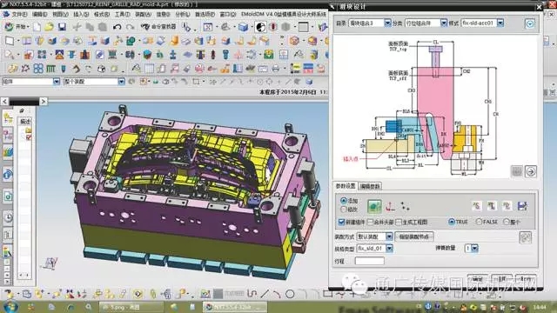Click the New file blank page icon
Screen dimensions: 557x313
(37, 27)
